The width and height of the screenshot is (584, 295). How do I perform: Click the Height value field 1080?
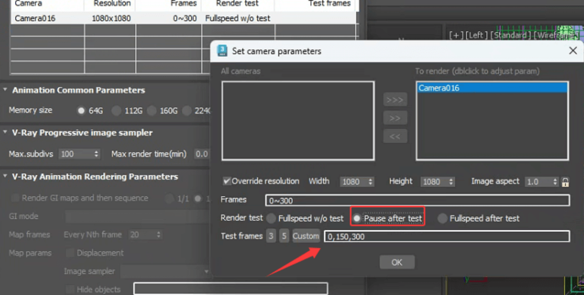[x=434, y=182]
